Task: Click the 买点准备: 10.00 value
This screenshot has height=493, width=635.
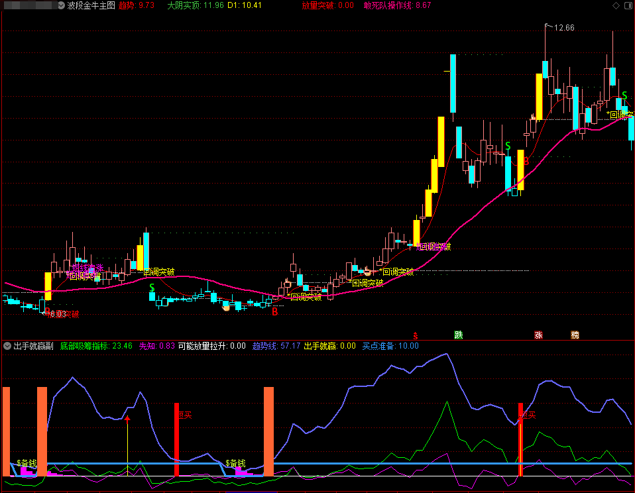Action: tap(390, 346)
